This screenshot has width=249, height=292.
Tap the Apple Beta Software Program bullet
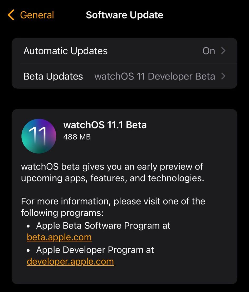(x=103, y=226)
